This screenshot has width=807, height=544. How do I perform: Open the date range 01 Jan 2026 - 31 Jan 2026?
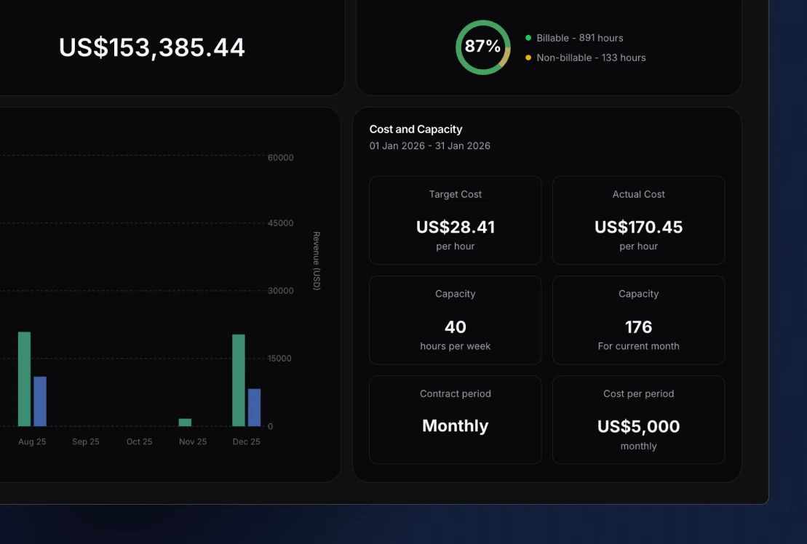pos(429,145)
